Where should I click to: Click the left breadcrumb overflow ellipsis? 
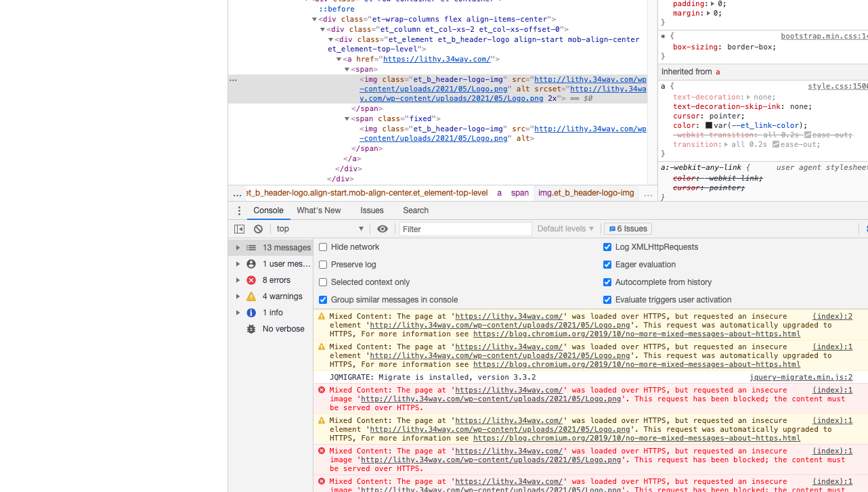click(x=237, y=194)
